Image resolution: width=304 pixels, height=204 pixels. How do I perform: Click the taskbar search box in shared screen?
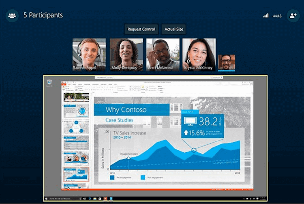(x=65, y=199)
